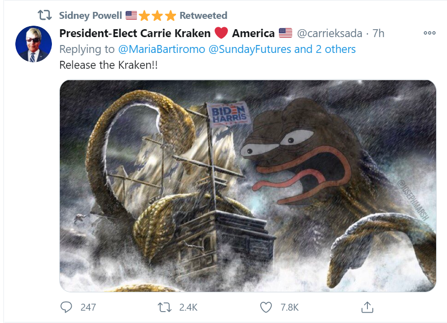
Task: Click the retweeted arrows icon beside Sidney Powell
Action: click(x=45, y=15)
